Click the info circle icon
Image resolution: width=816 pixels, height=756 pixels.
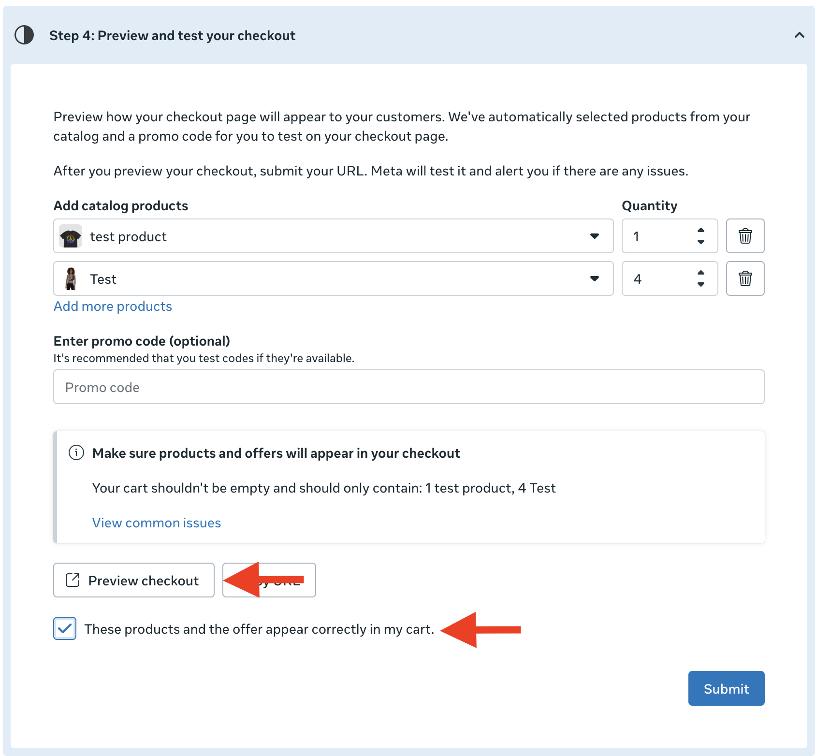(x=76, y=453)
